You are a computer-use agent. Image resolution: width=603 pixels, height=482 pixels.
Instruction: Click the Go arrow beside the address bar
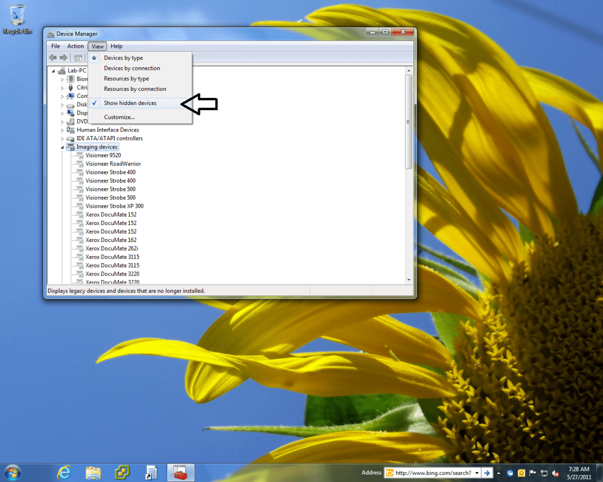[x=487, y=472]
